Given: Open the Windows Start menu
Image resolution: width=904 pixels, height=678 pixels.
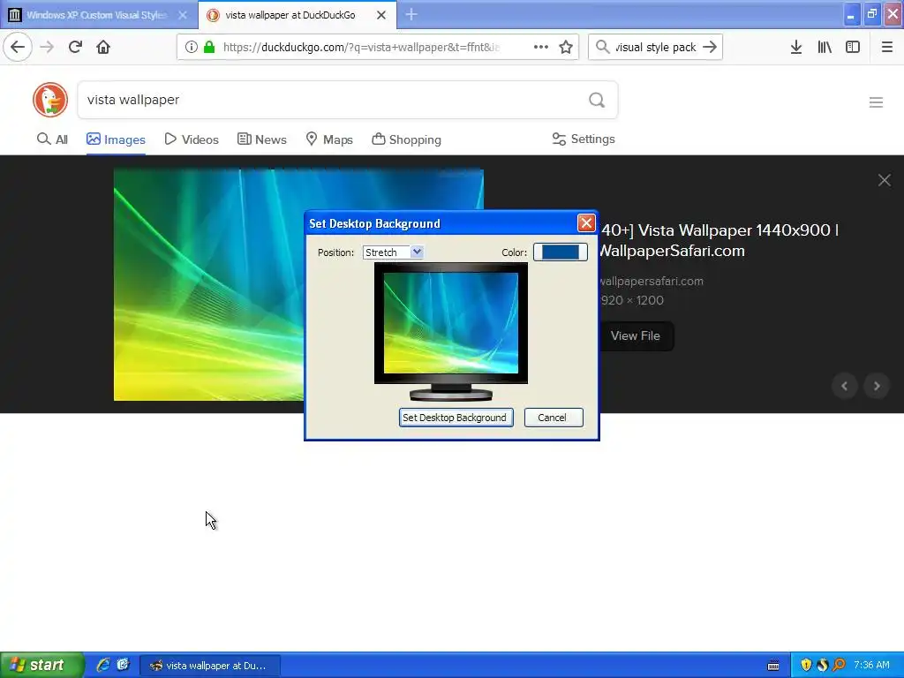Looking at the screenshot, I should coord(42,665).
